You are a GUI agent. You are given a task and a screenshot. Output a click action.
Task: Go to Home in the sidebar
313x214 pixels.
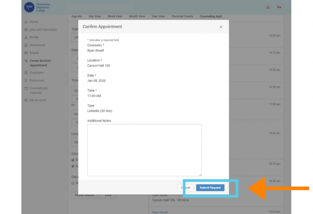pyautogui.click(x=34, y=22)
